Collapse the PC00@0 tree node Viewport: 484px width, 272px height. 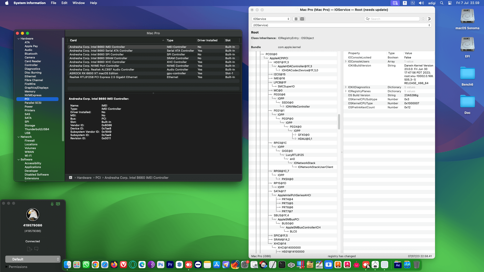tap(263, 54)
